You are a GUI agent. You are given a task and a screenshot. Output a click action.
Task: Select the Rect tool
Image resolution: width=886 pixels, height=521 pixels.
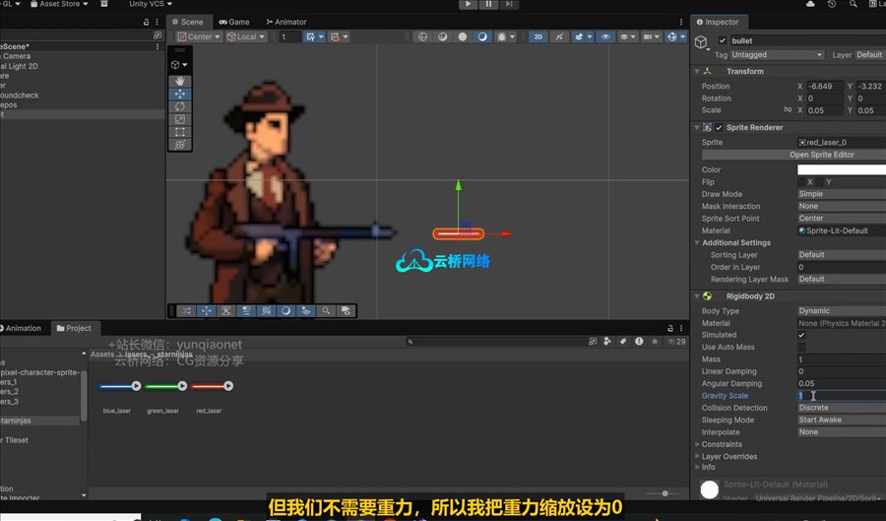pyautogui.click(x=180, y=132)
